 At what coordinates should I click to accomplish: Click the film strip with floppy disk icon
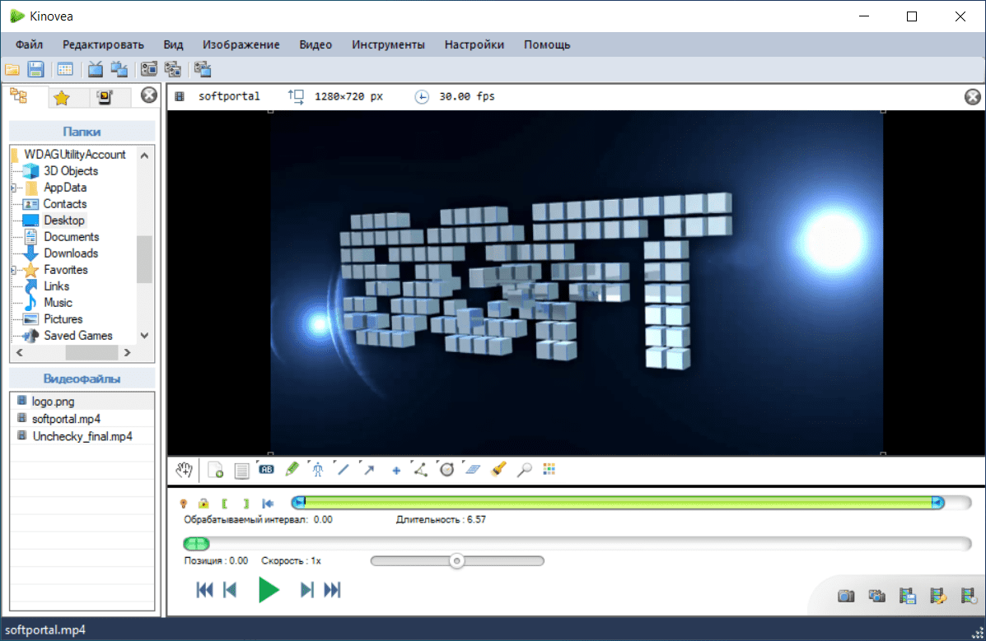(x=908, y=595)
